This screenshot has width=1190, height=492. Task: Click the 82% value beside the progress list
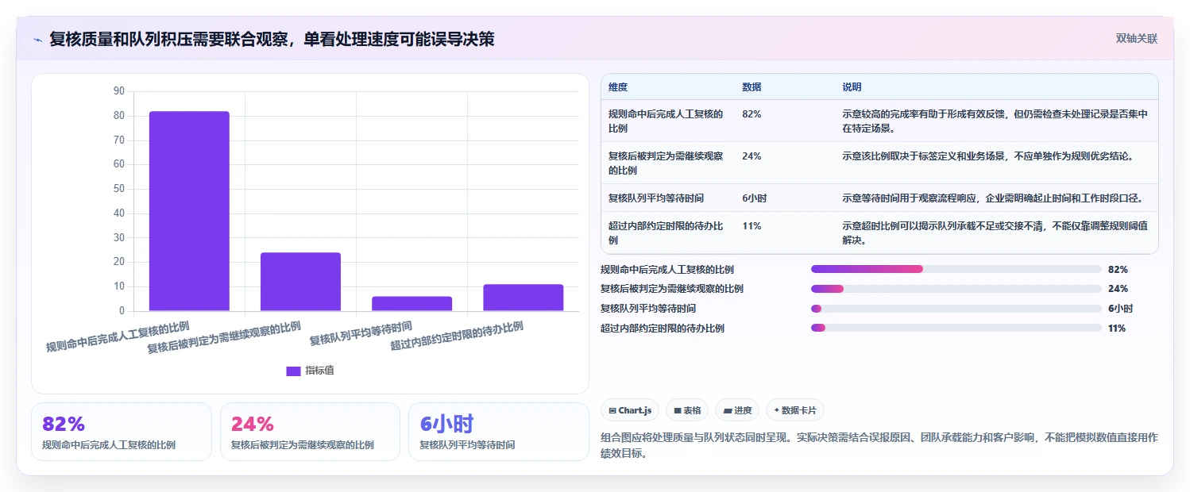pyautogui.click(x=1118, y=270)
